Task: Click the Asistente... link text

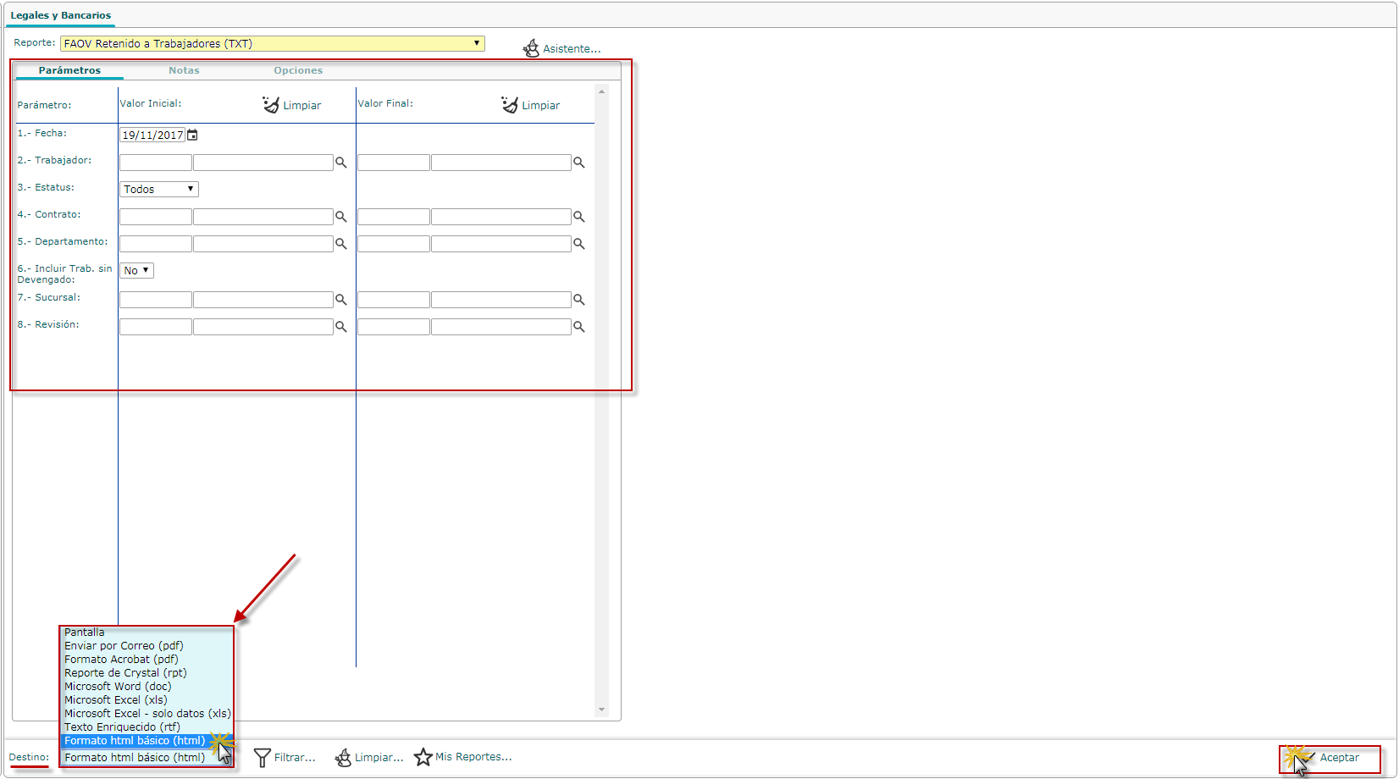Action: click(x=572, y=49)
